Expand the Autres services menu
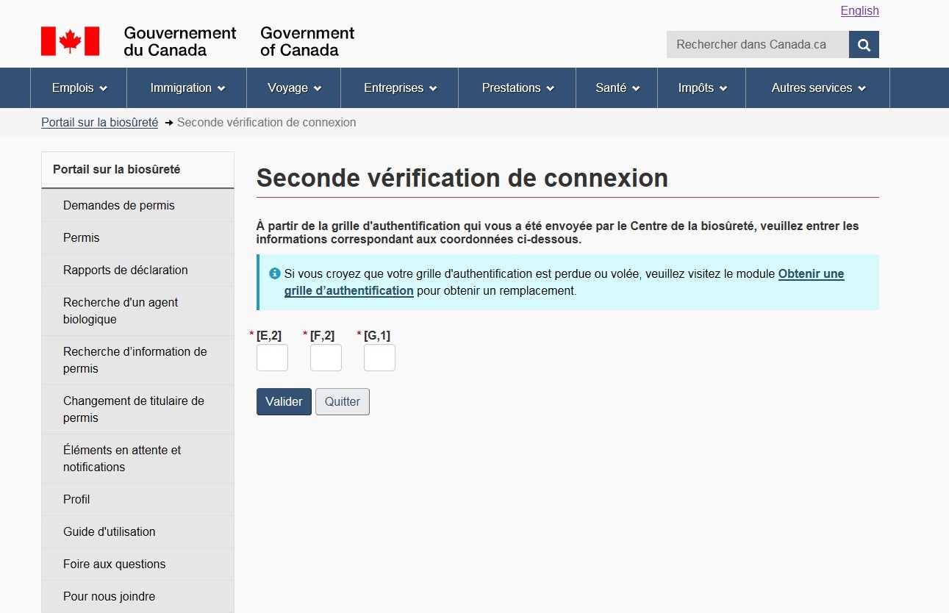This screenshot has width=949, height=613. click(817, 88)
